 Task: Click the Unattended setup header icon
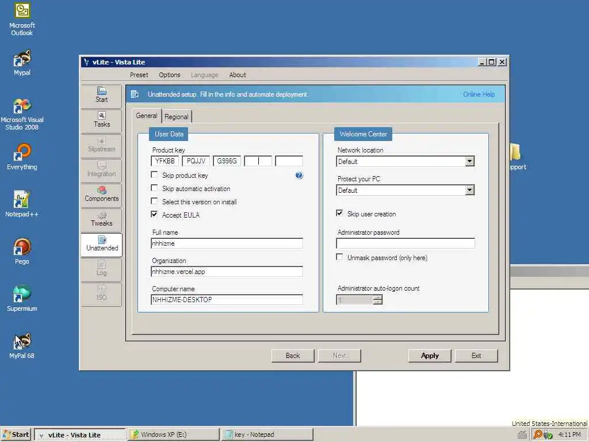135,94
